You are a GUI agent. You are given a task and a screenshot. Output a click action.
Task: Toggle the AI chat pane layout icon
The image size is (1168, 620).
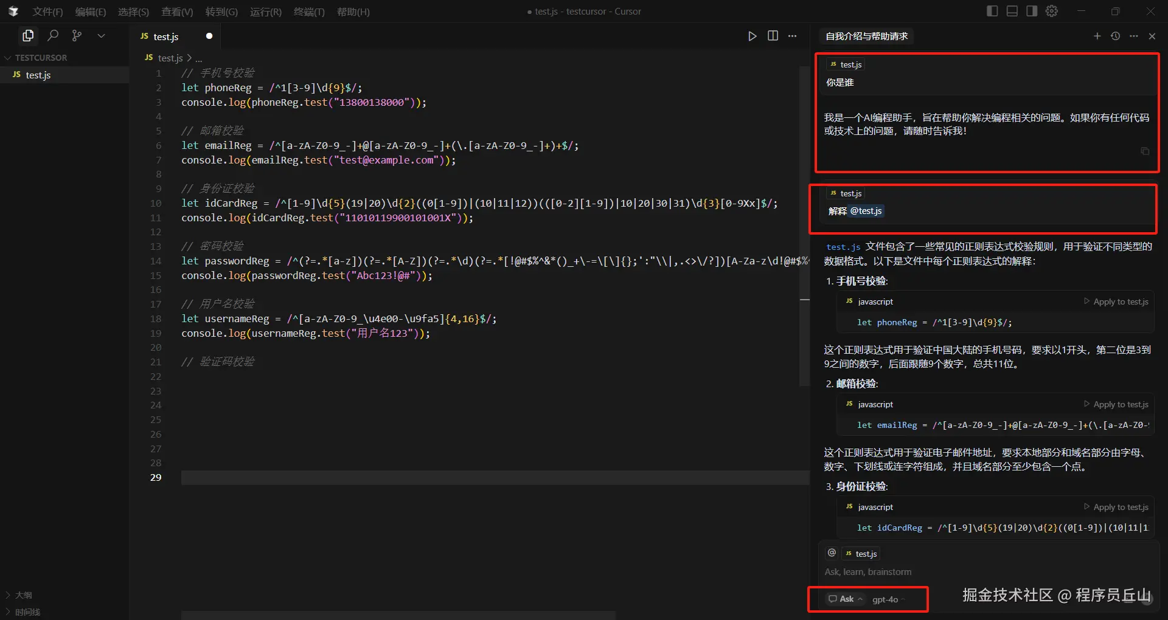1032,11
